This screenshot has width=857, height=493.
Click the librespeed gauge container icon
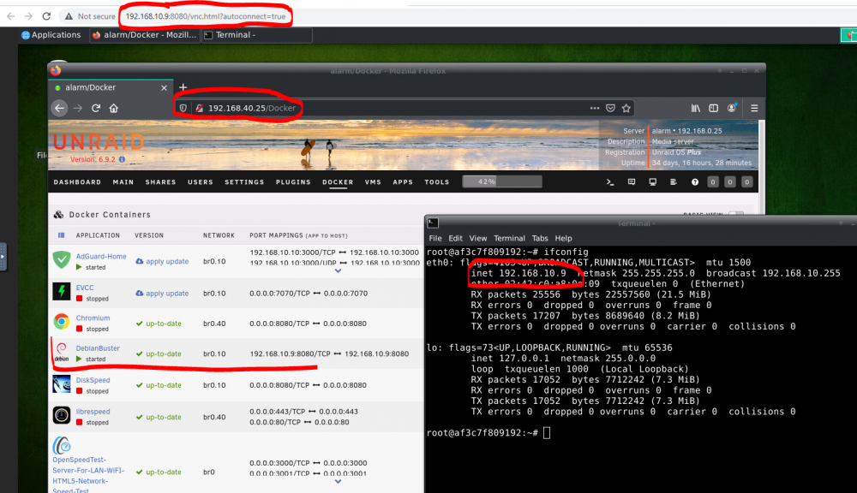(61, 415)
